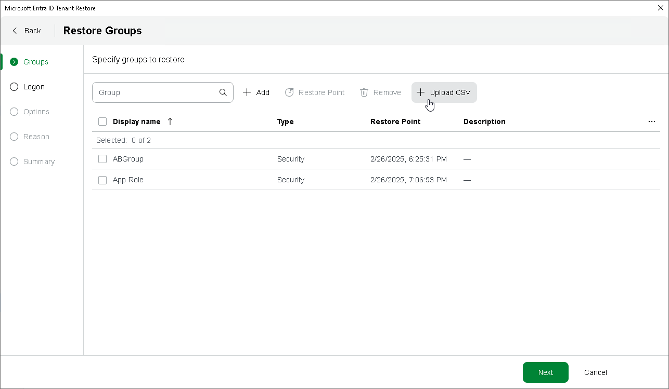Click the Cancel button
Image resolution: width=669 pixels, height=389 pixels.
[596, 372]
